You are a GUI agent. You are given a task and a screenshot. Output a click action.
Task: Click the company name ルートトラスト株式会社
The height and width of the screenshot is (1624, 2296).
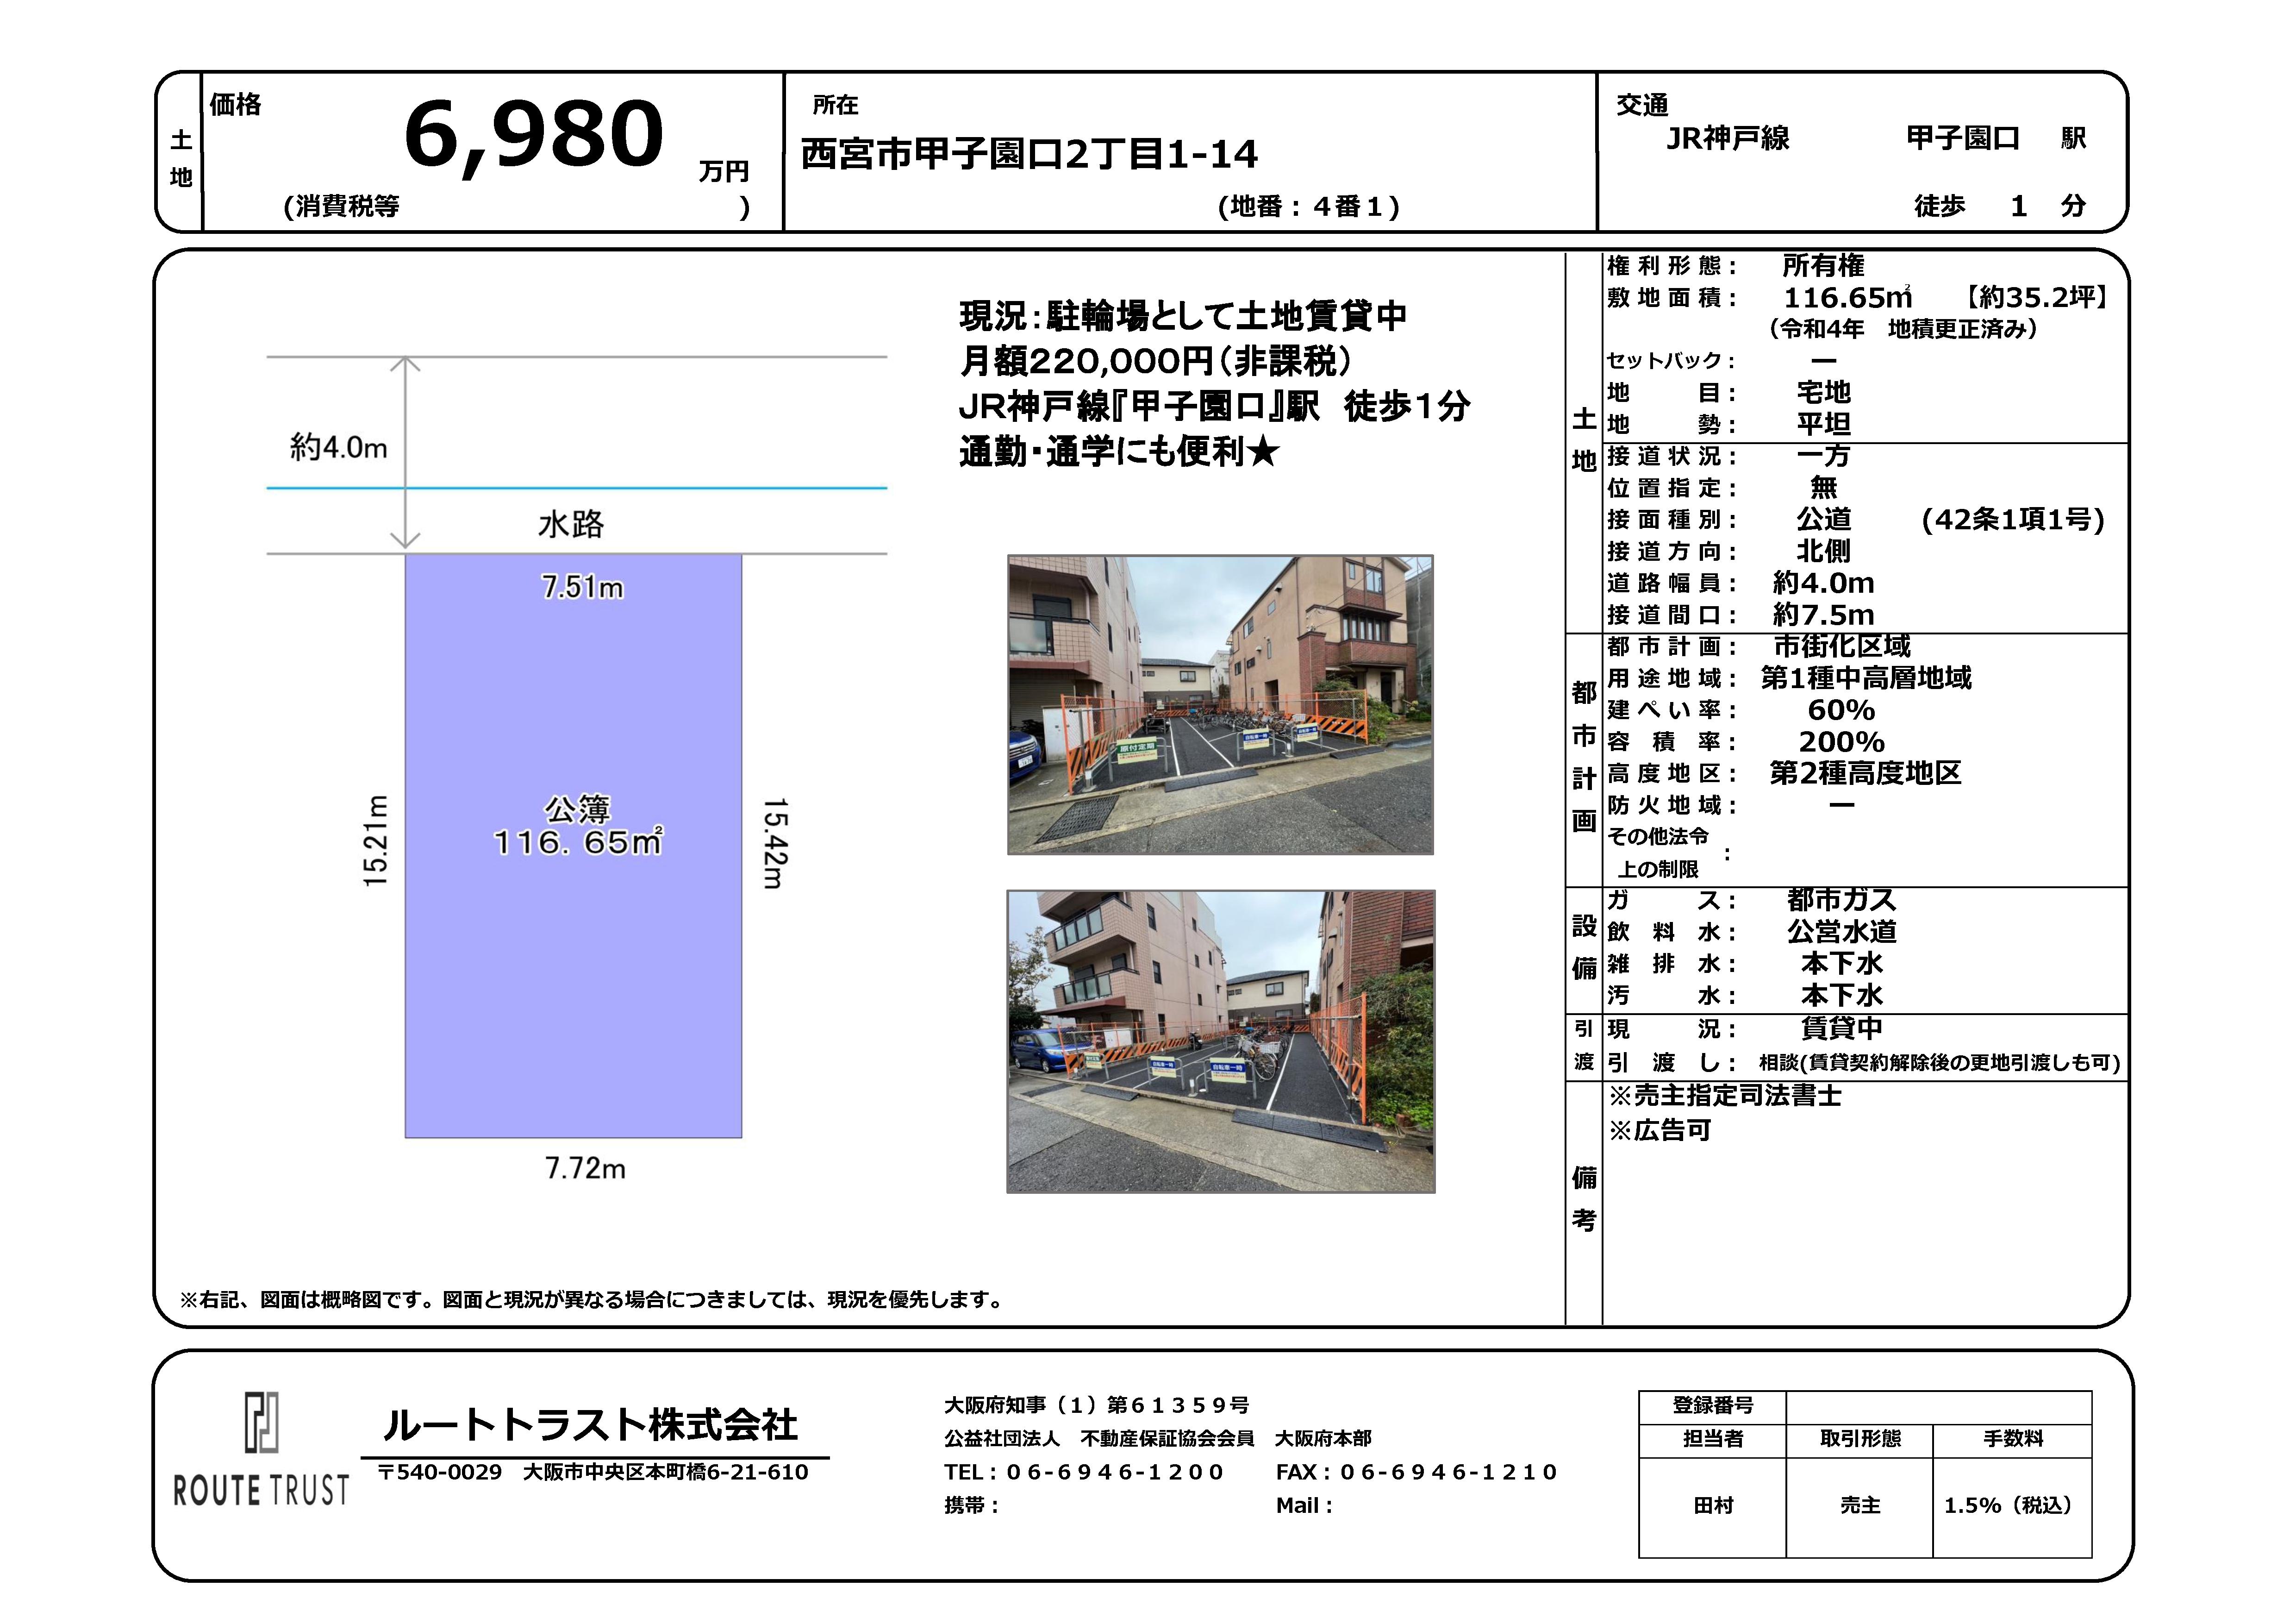[590, 1424]
